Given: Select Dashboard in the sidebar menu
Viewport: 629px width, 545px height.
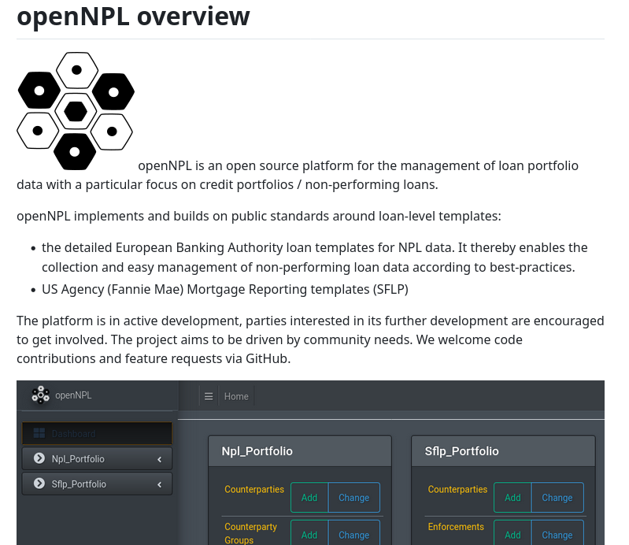Looking at the screenshot, I should [x=97, y=433].
